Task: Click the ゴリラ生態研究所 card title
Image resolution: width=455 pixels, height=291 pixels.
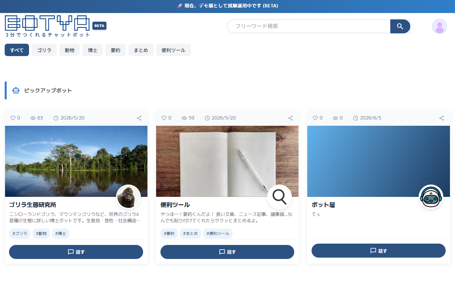Action: (33, 205)
